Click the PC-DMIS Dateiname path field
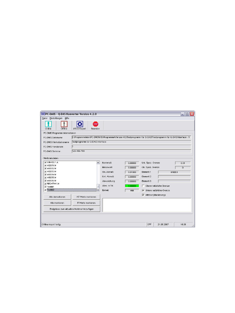 pos(131,137)
